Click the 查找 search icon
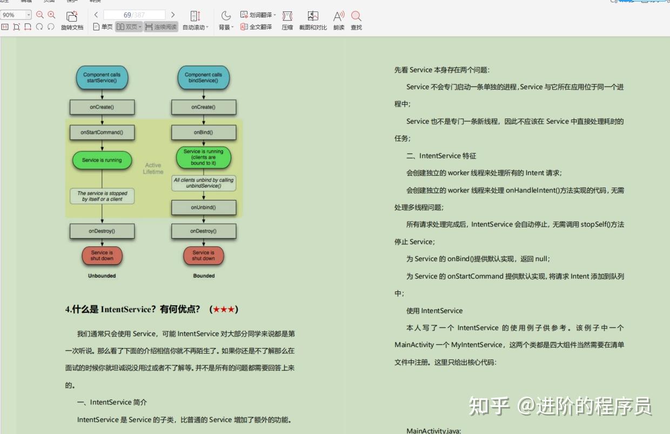Viewport: 670px width, 434px height. [356, 16]
